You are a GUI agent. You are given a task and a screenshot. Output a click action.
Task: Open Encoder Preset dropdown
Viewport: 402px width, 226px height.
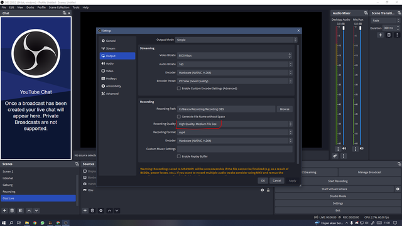[234, 81]
